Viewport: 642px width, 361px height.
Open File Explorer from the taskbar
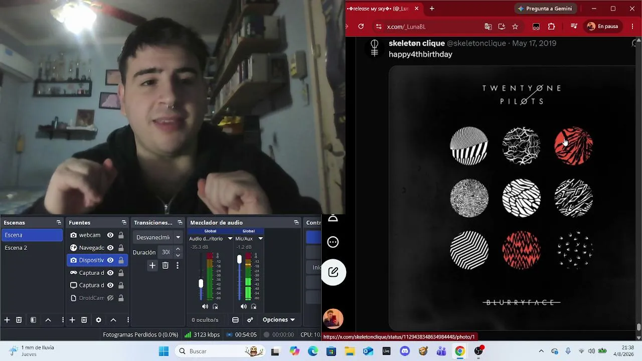pos(350,351)
